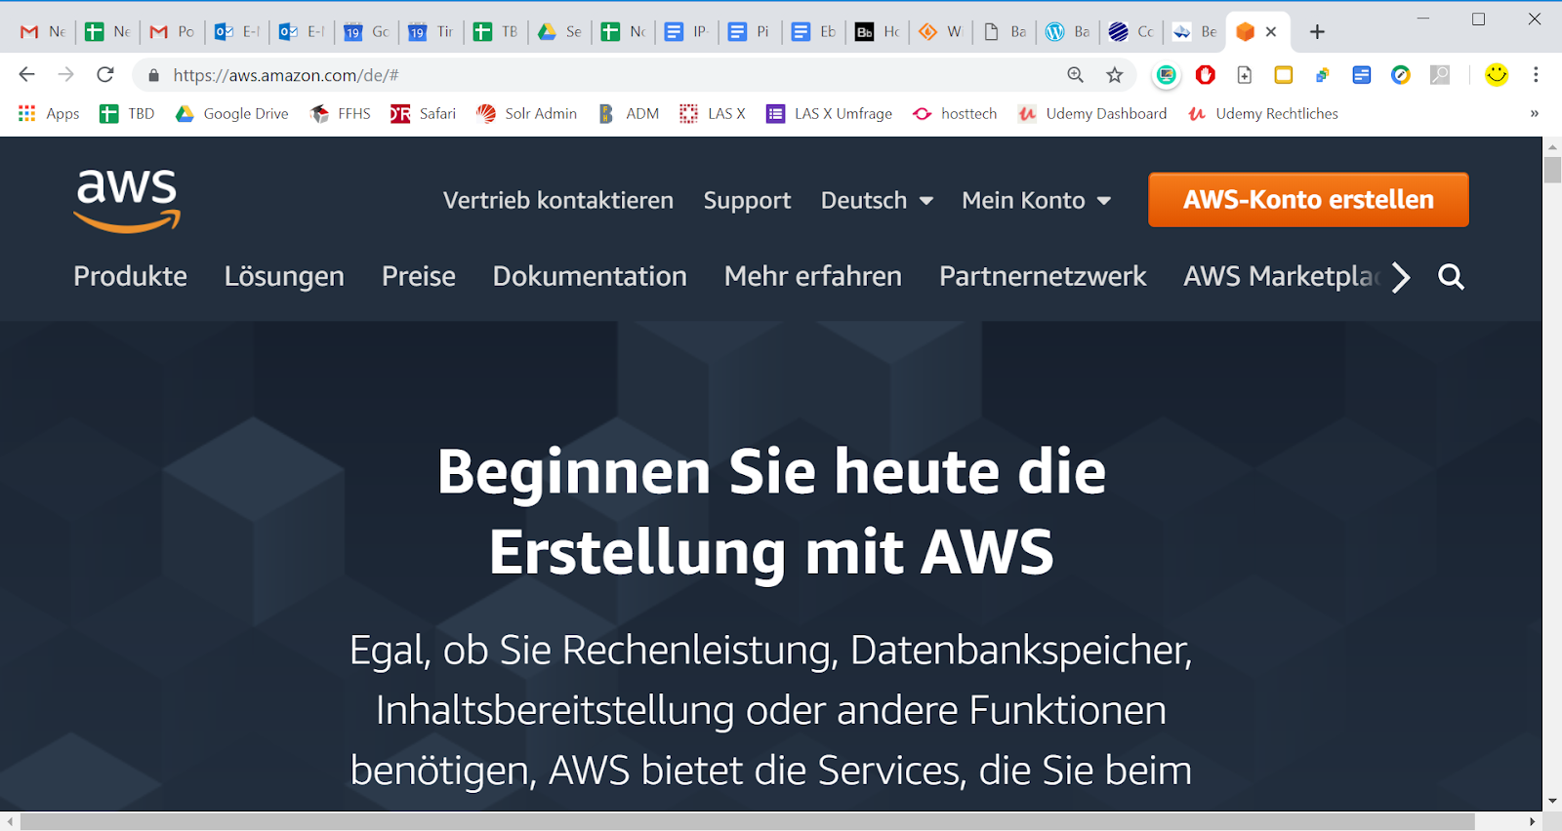Click the padlock site security icon
Viewport: 1562px width, 831px height.
pos(153,75)
